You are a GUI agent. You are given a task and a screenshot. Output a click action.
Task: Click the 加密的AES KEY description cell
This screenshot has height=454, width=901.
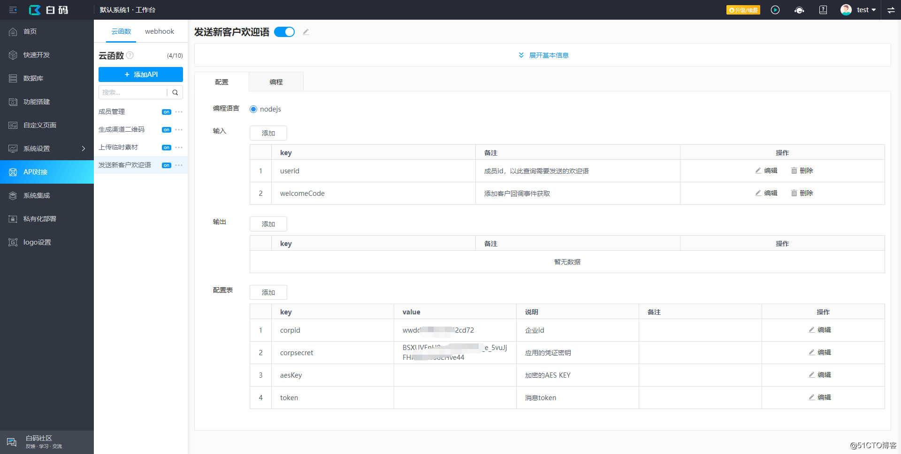[x=578, y=375]
